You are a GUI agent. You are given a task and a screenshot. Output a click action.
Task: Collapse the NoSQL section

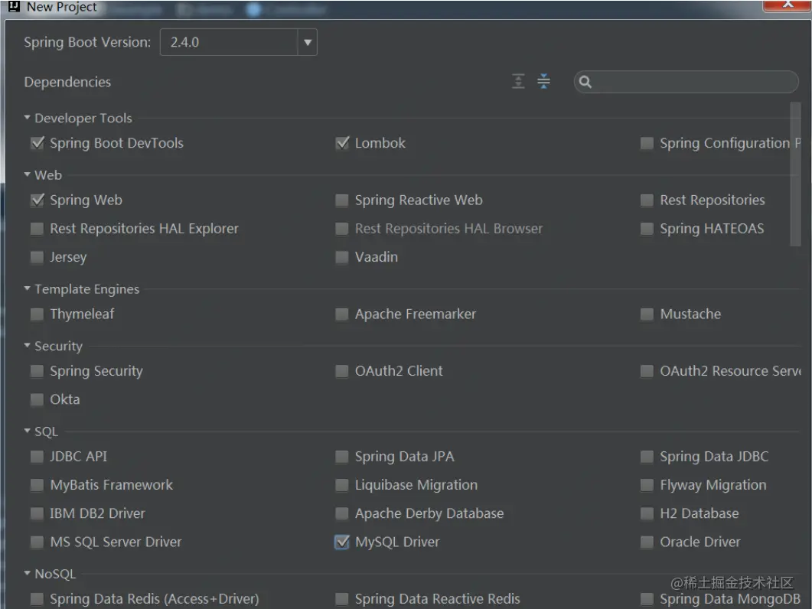pos(28,574)
